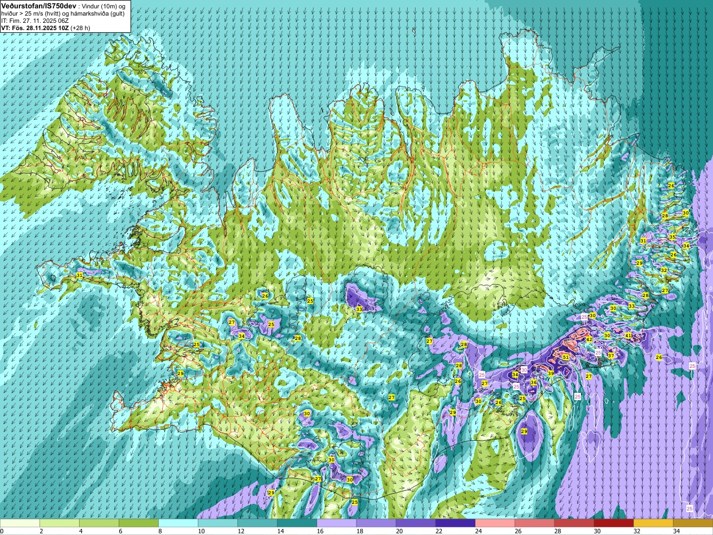Click the '0' tick label on the color scale

click(2, 531)
